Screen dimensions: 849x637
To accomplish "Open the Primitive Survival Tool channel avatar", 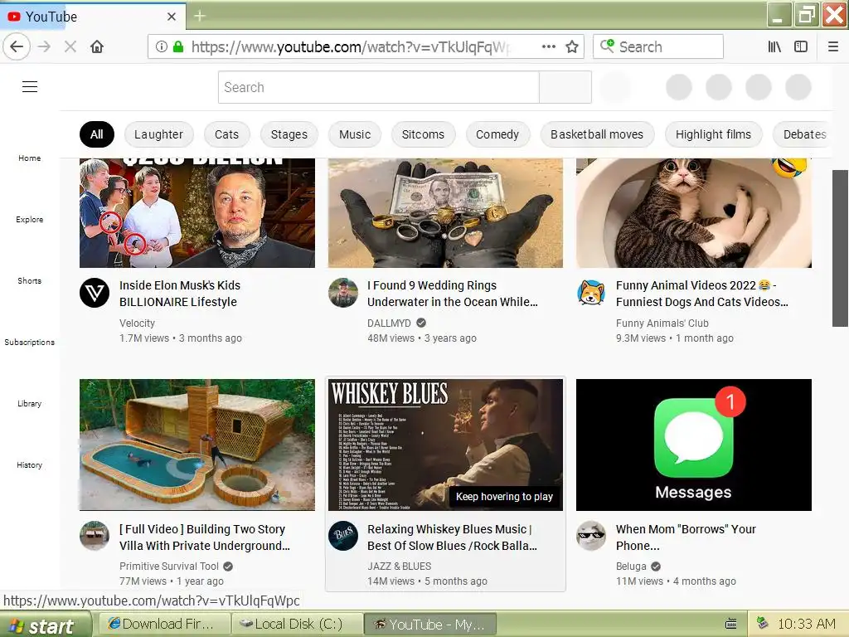I will tap(95, 537).
